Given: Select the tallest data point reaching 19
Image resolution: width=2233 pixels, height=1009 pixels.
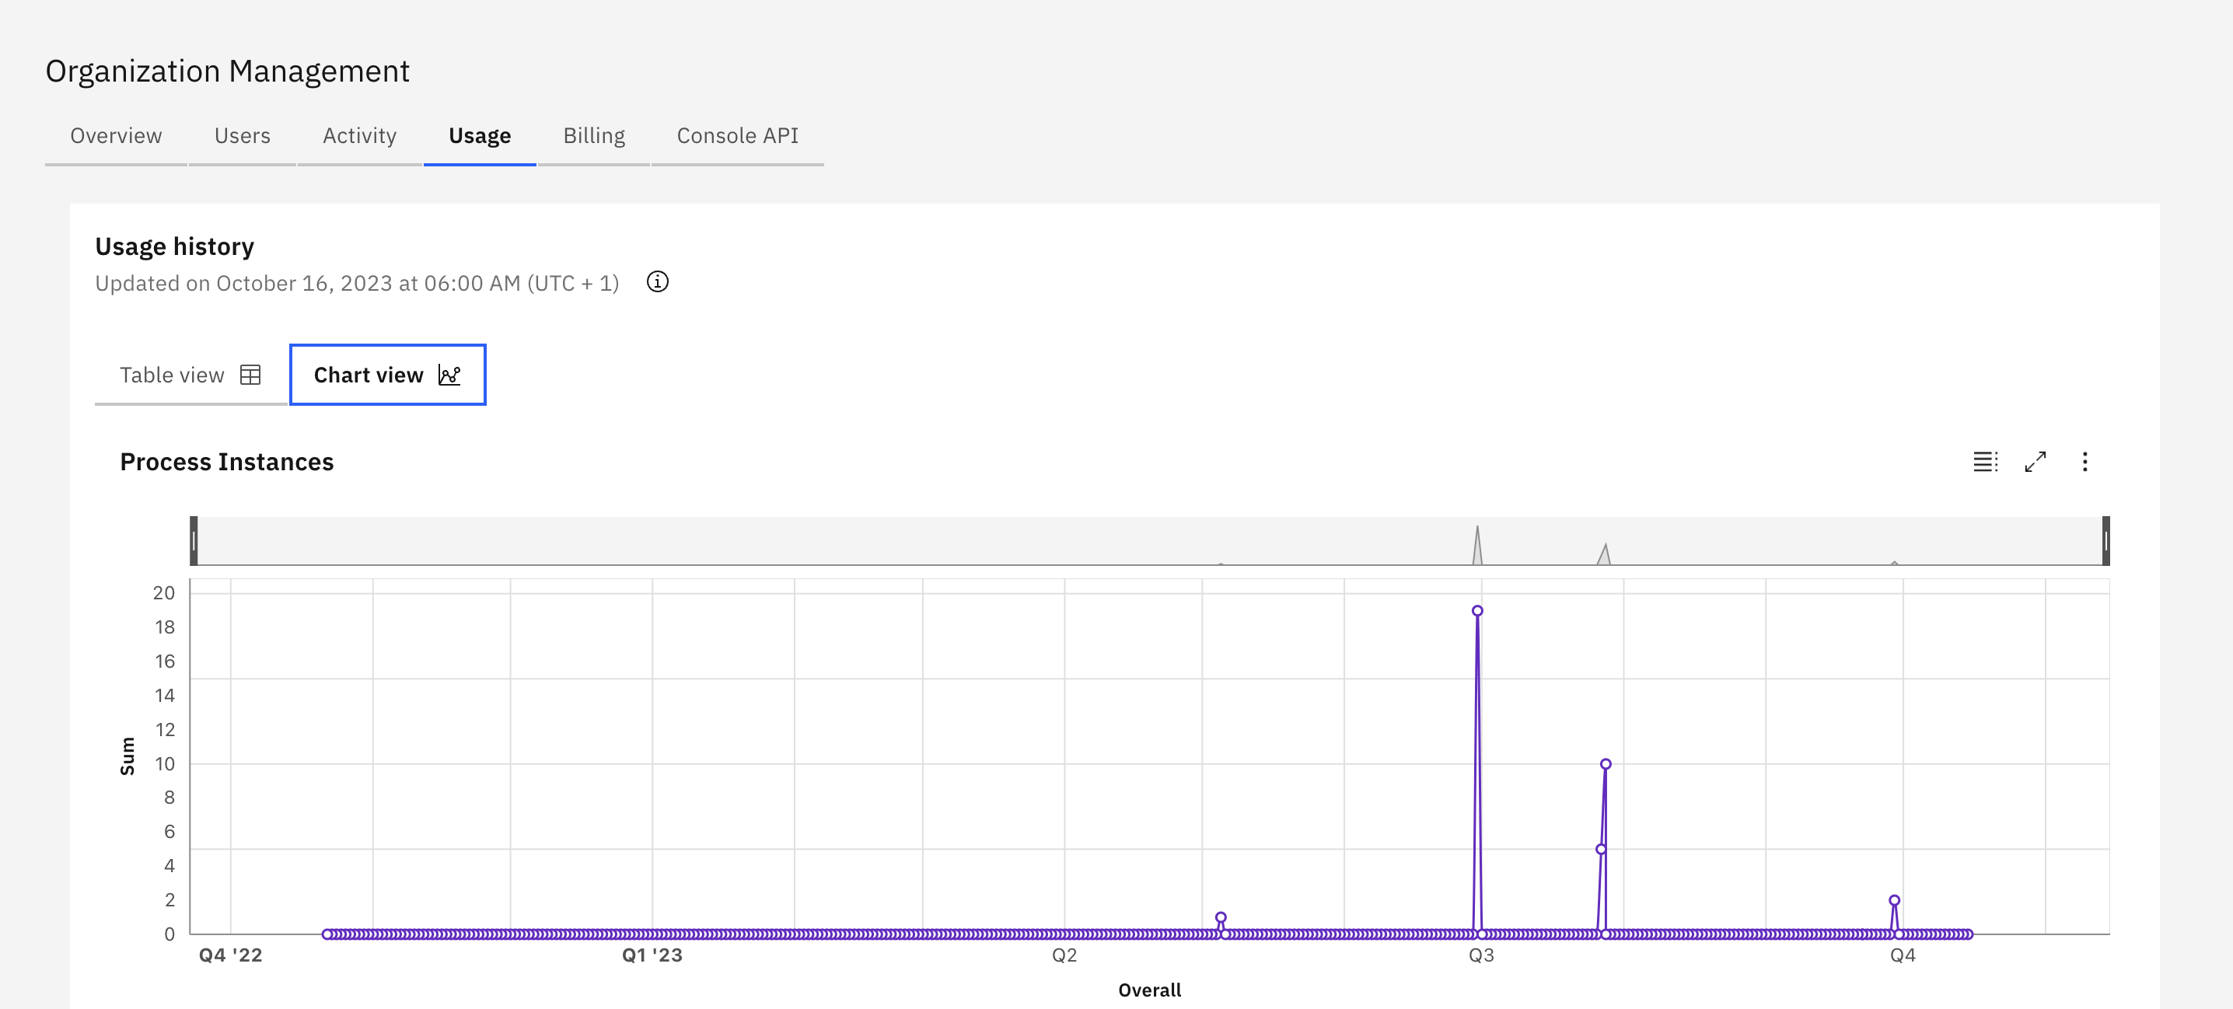Looking at the screenshot, I should [1477, 611].
